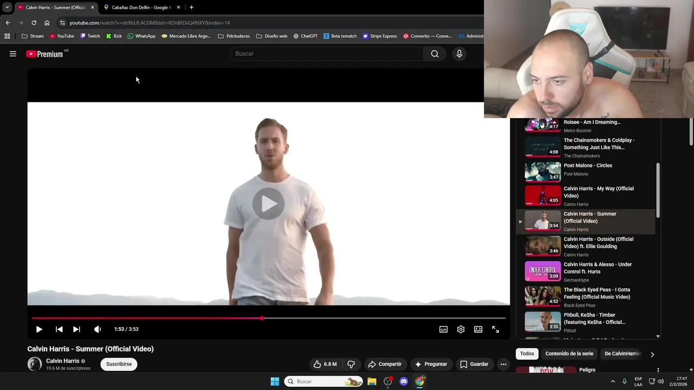Play Black Eyed Peas - I Gotta Feeling

(x=586, y=297)
